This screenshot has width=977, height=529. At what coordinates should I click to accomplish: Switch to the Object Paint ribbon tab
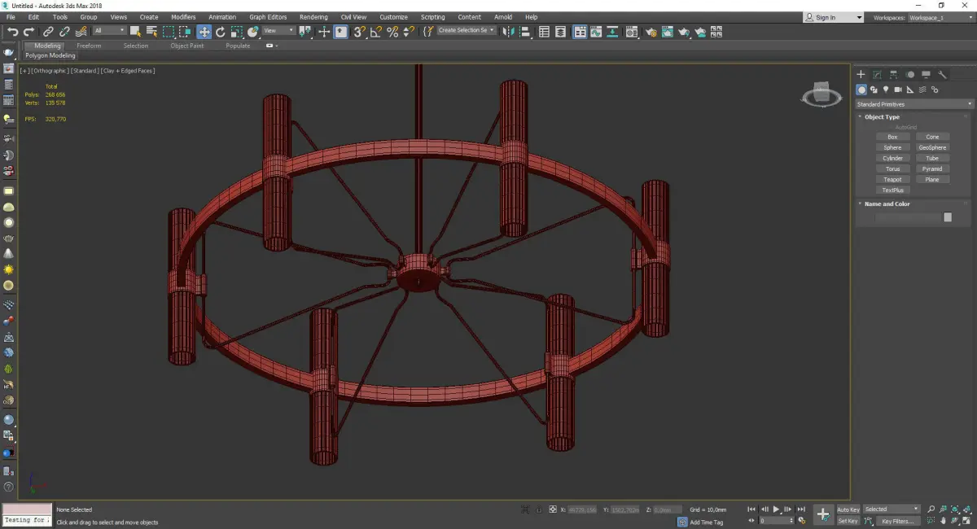(186, 46)
